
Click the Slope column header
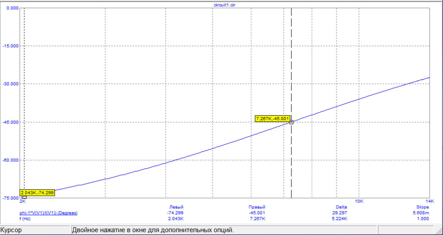[423, 207]
